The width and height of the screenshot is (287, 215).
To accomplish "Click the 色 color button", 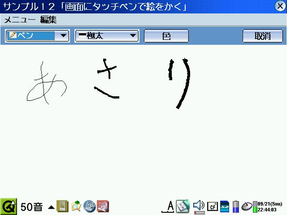I will [166, 36].
